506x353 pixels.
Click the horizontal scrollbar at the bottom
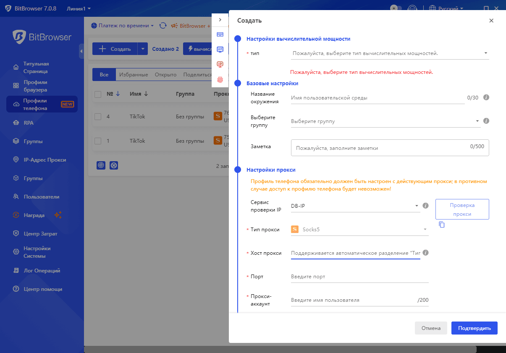click(280, 349)
